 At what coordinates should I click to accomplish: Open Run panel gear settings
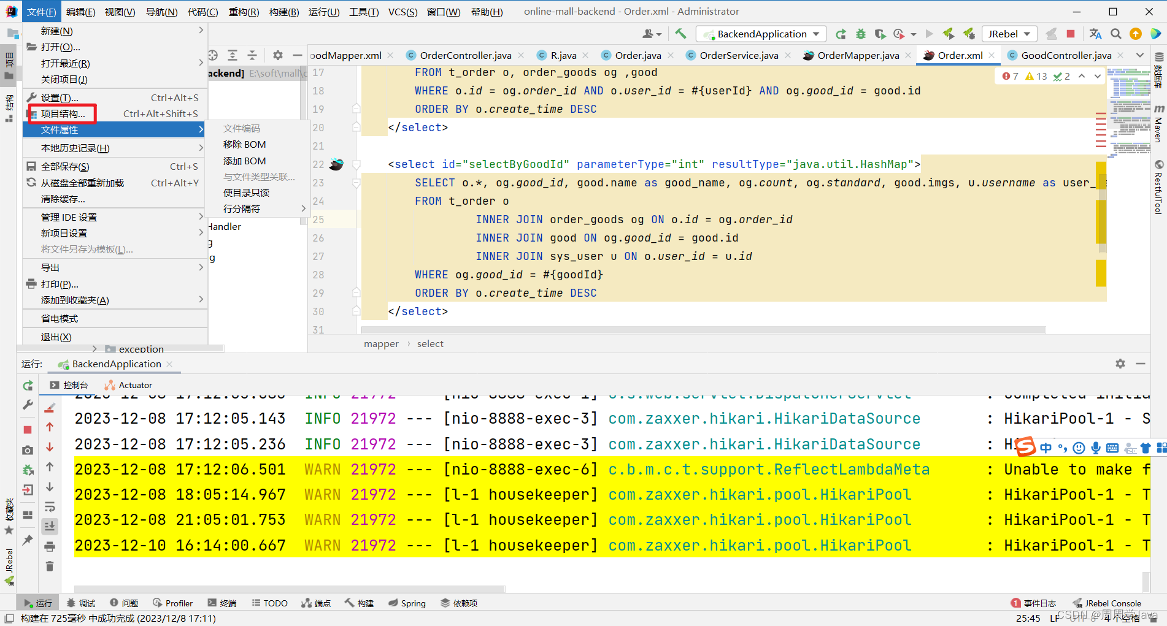coord(1120,364)
